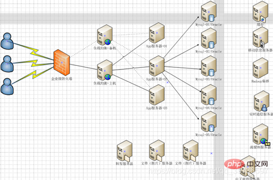Select the 流媒体服务器 streaming server icon

pos(261,135)
